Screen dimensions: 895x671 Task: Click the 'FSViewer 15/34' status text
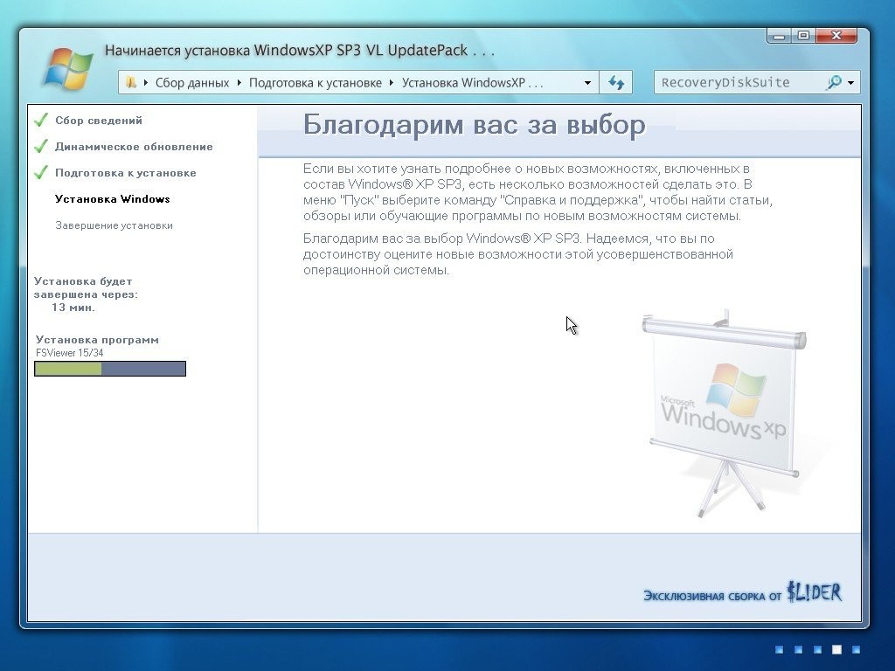[70, 353]
